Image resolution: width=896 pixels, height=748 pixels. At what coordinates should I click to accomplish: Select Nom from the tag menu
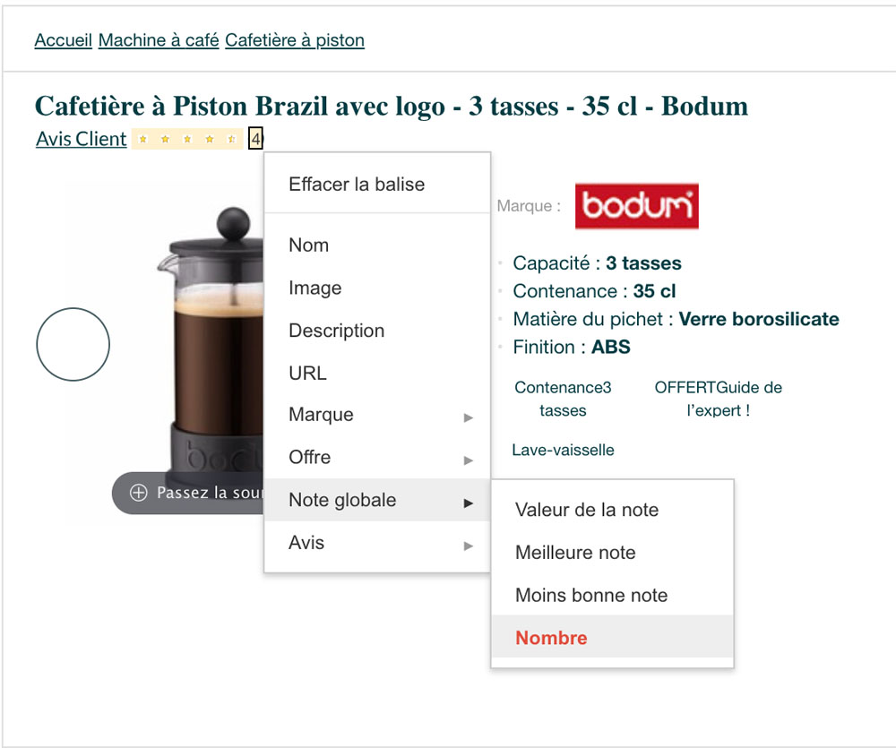[x=377, y=245]
